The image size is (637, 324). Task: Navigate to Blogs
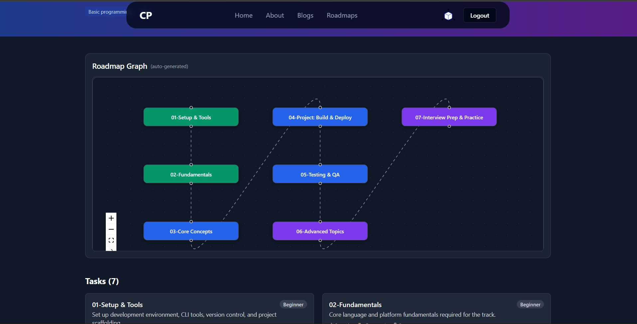click(305, 15)
